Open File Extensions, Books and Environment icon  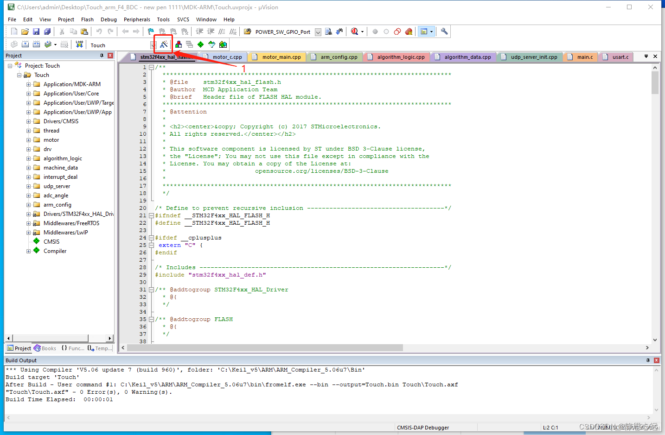pyautogui.click(x=179, y=44)
